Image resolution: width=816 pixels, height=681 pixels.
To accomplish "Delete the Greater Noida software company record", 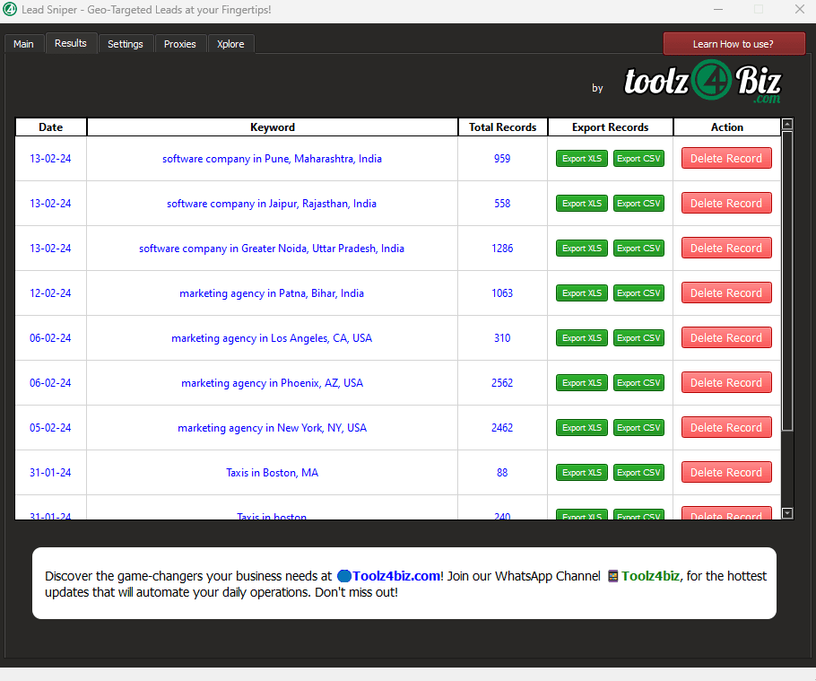I will pos(725,249).
